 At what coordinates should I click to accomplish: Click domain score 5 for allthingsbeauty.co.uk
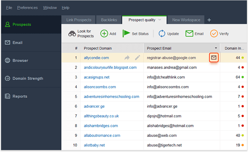(x=239, y=116)
